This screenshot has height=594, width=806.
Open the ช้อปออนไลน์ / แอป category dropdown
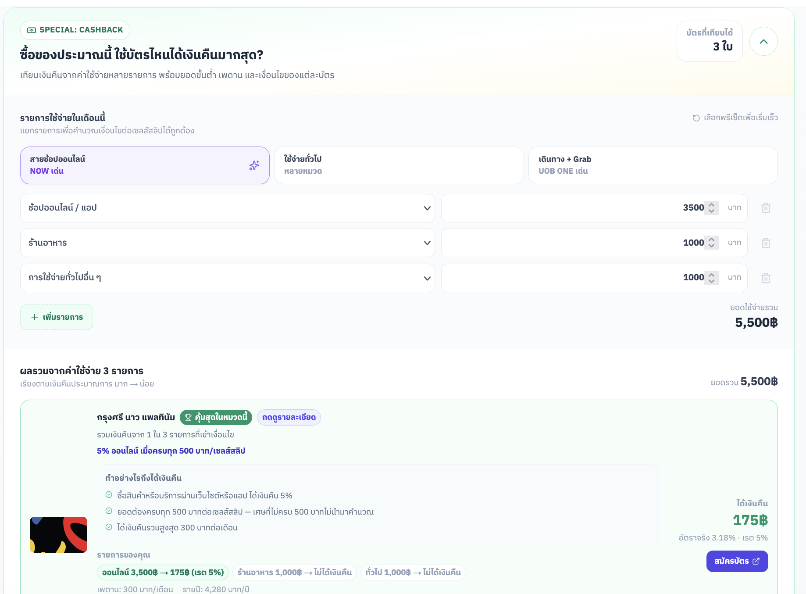(227, 208)
